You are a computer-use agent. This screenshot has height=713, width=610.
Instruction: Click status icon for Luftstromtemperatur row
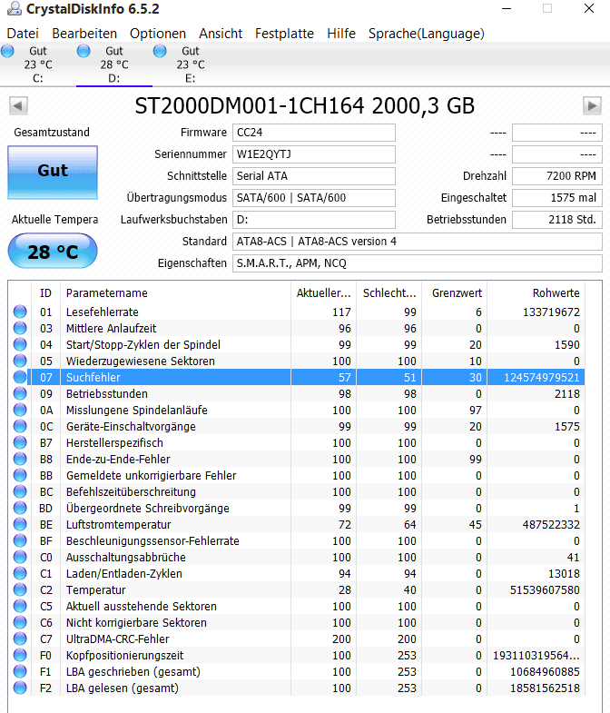(x=20, y=524)
